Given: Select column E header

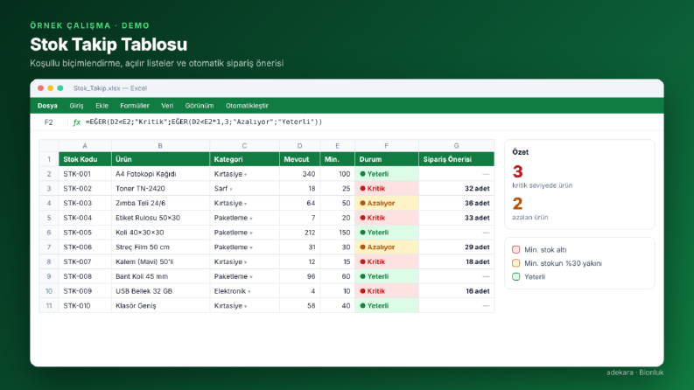Looking at the screenshot, I should 337,145.
